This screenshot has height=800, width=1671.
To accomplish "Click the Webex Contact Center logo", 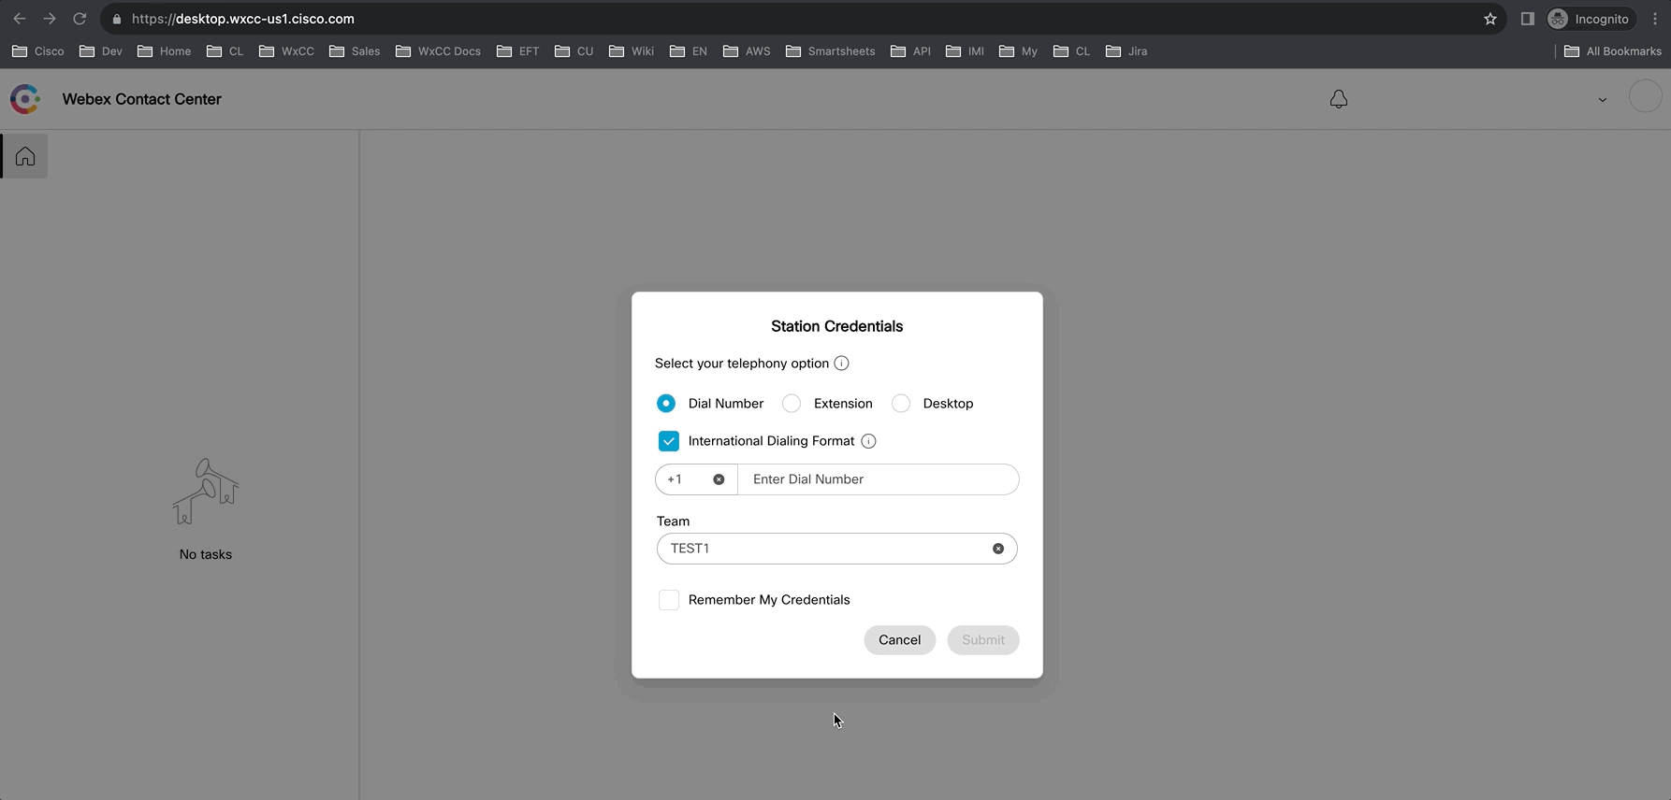I will [x=25, y=99].
